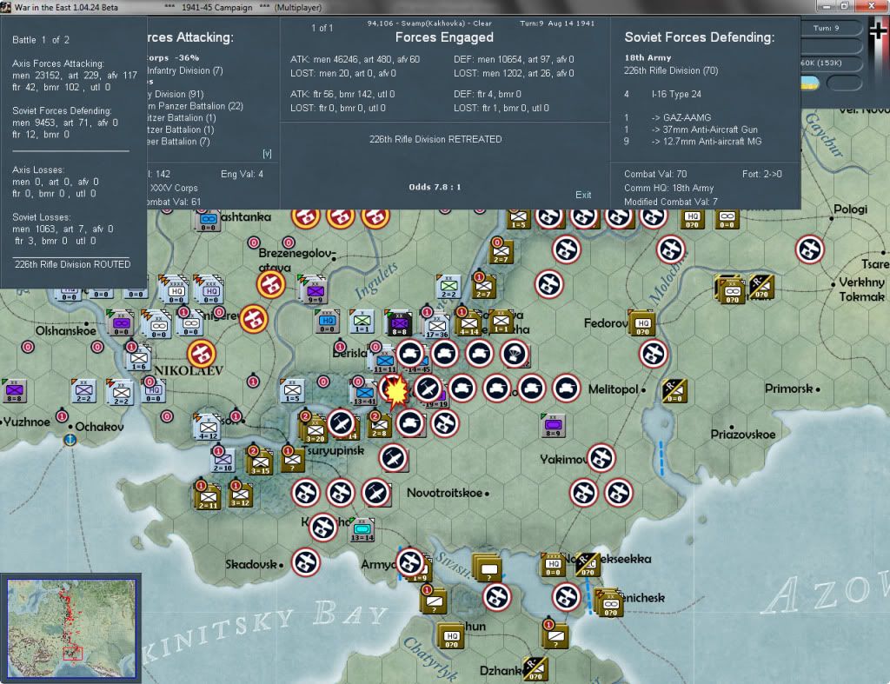Image resolution: width=890 pixels, height=684 pixels.
Task: Click the yellow battle explosion marker
Action: coord(395,390)
